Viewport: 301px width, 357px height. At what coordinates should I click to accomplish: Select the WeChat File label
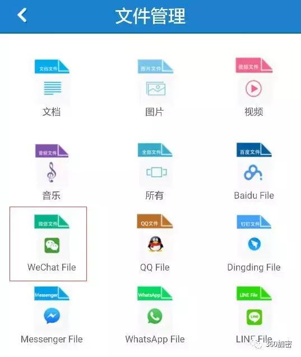click(x=52, y=267)
